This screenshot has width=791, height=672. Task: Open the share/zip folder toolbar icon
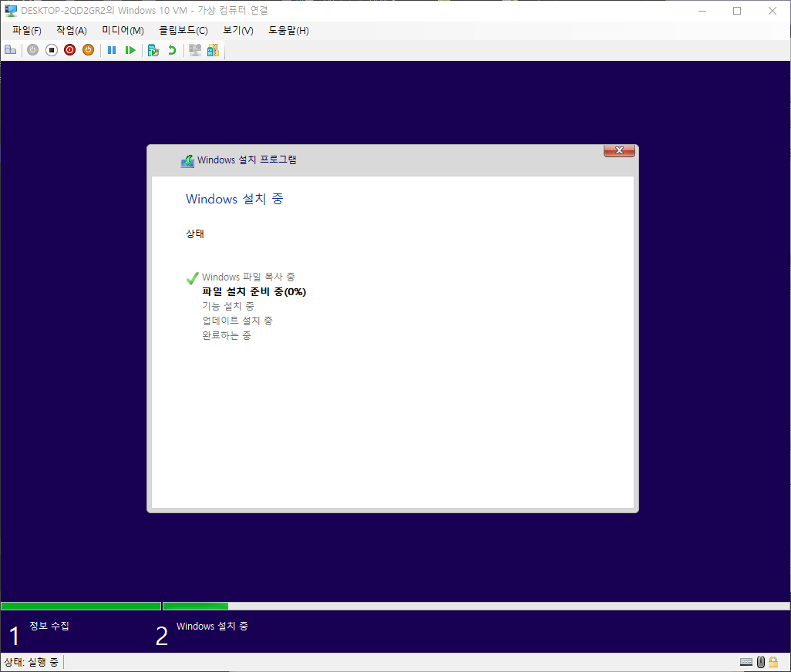(214, 50)
